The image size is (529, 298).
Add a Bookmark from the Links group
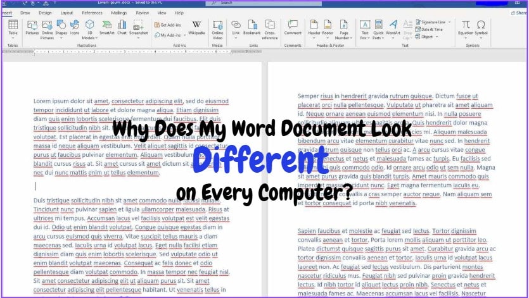252,27
